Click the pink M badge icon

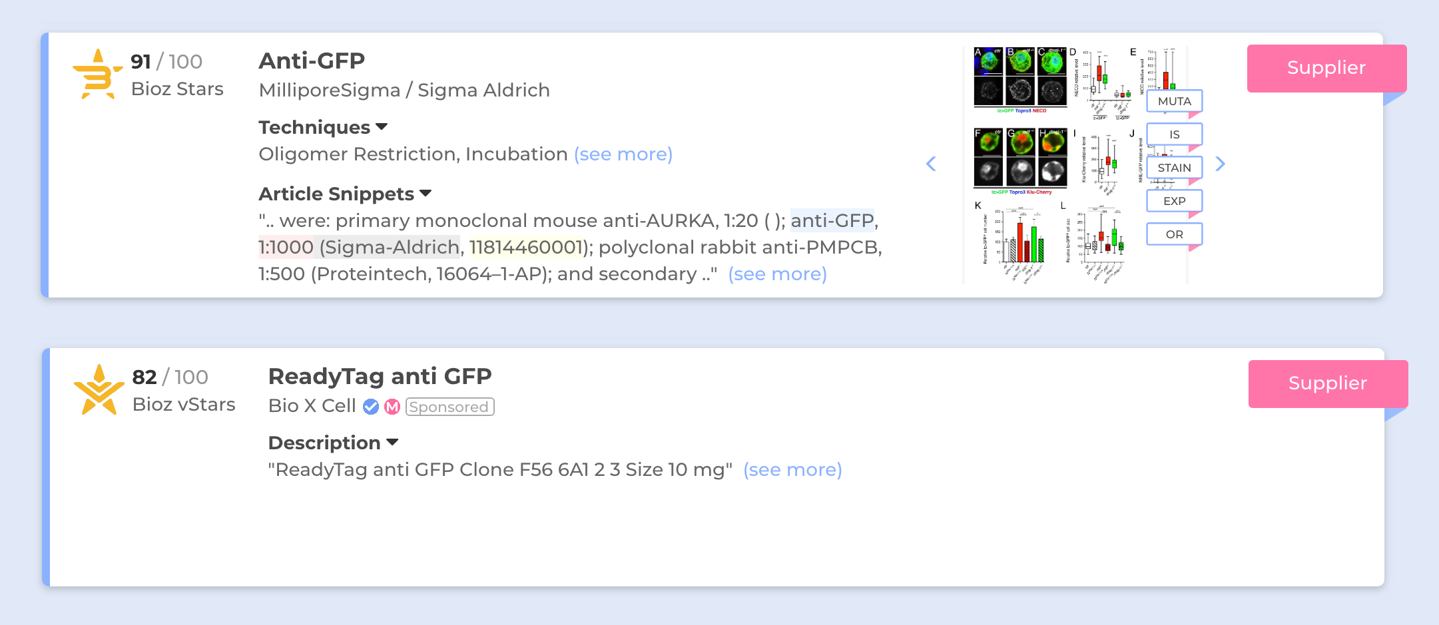point(392,407)
